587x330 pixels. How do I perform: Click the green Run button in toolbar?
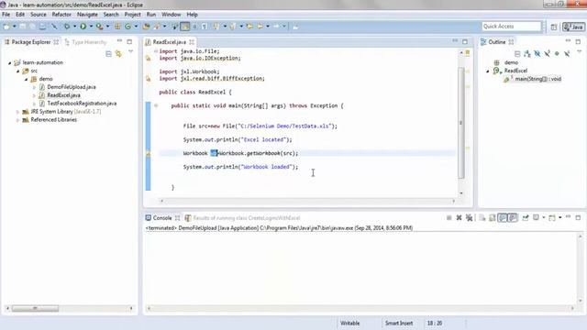83,27
